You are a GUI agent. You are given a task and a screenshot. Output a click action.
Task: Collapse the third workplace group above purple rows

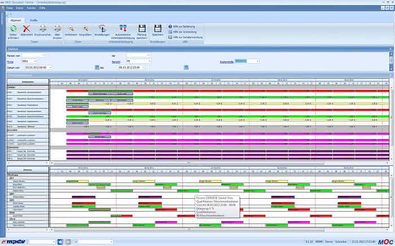point(8,147)
